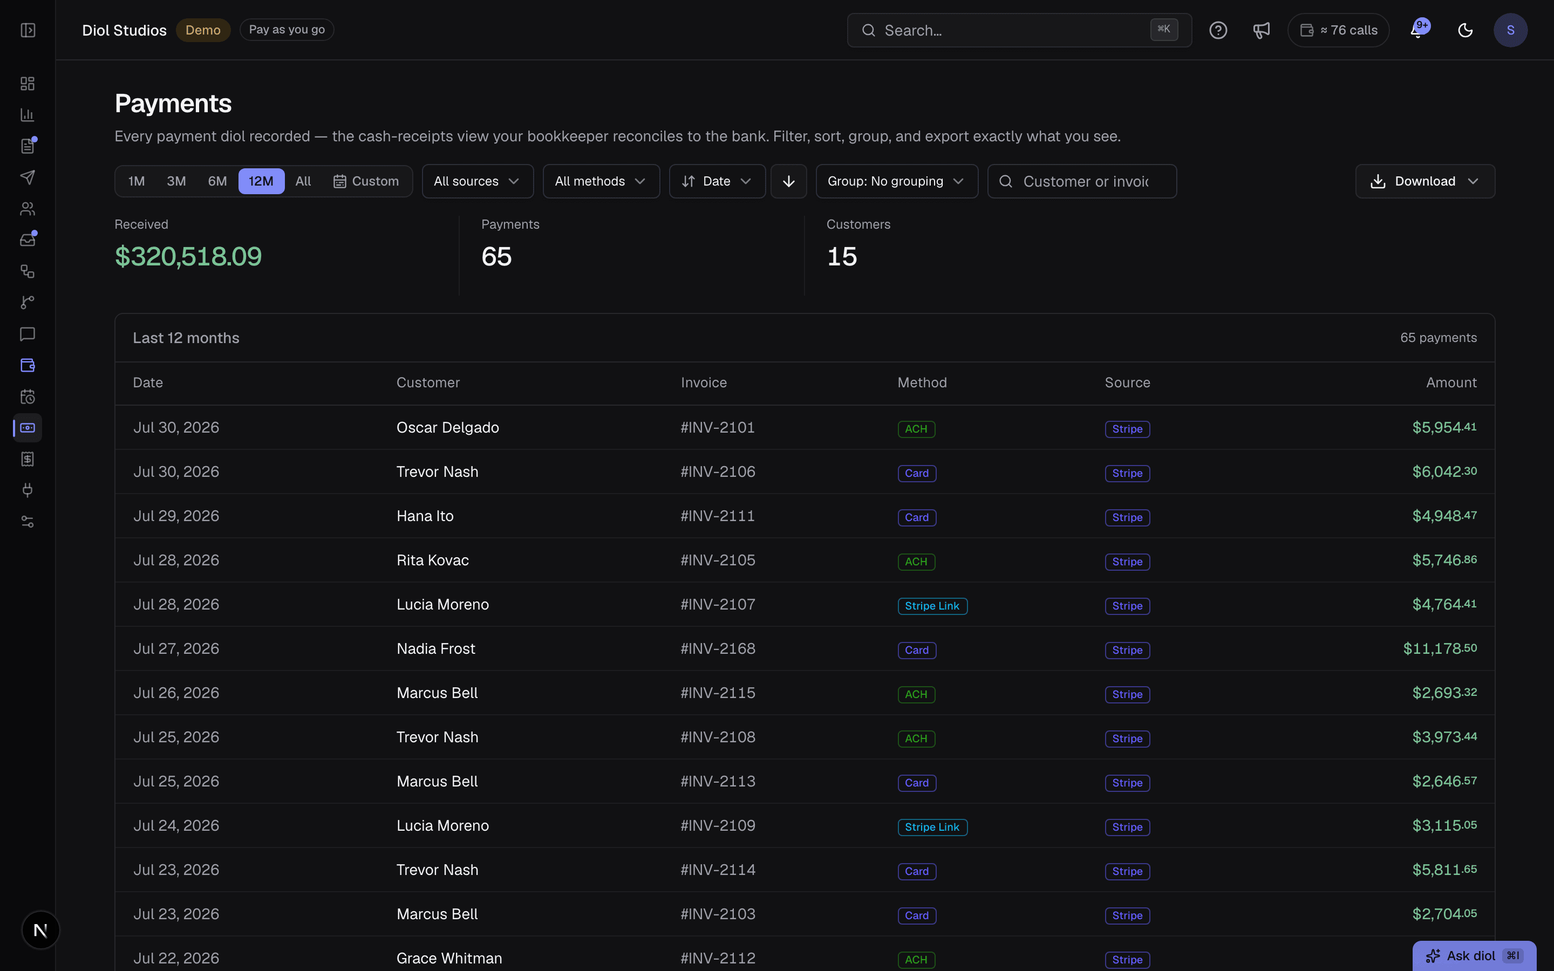Open the All methods dropdown
This screenshot has height=971, width=1554.
pos(601,181)
